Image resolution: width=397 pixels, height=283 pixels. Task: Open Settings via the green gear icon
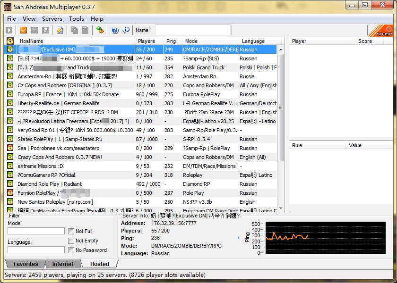point(100,30)
